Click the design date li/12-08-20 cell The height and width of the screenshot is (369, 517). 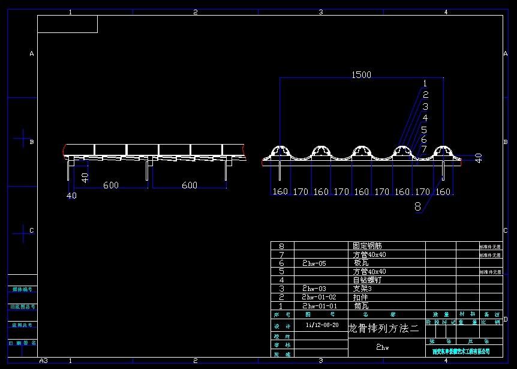point(322,325)
